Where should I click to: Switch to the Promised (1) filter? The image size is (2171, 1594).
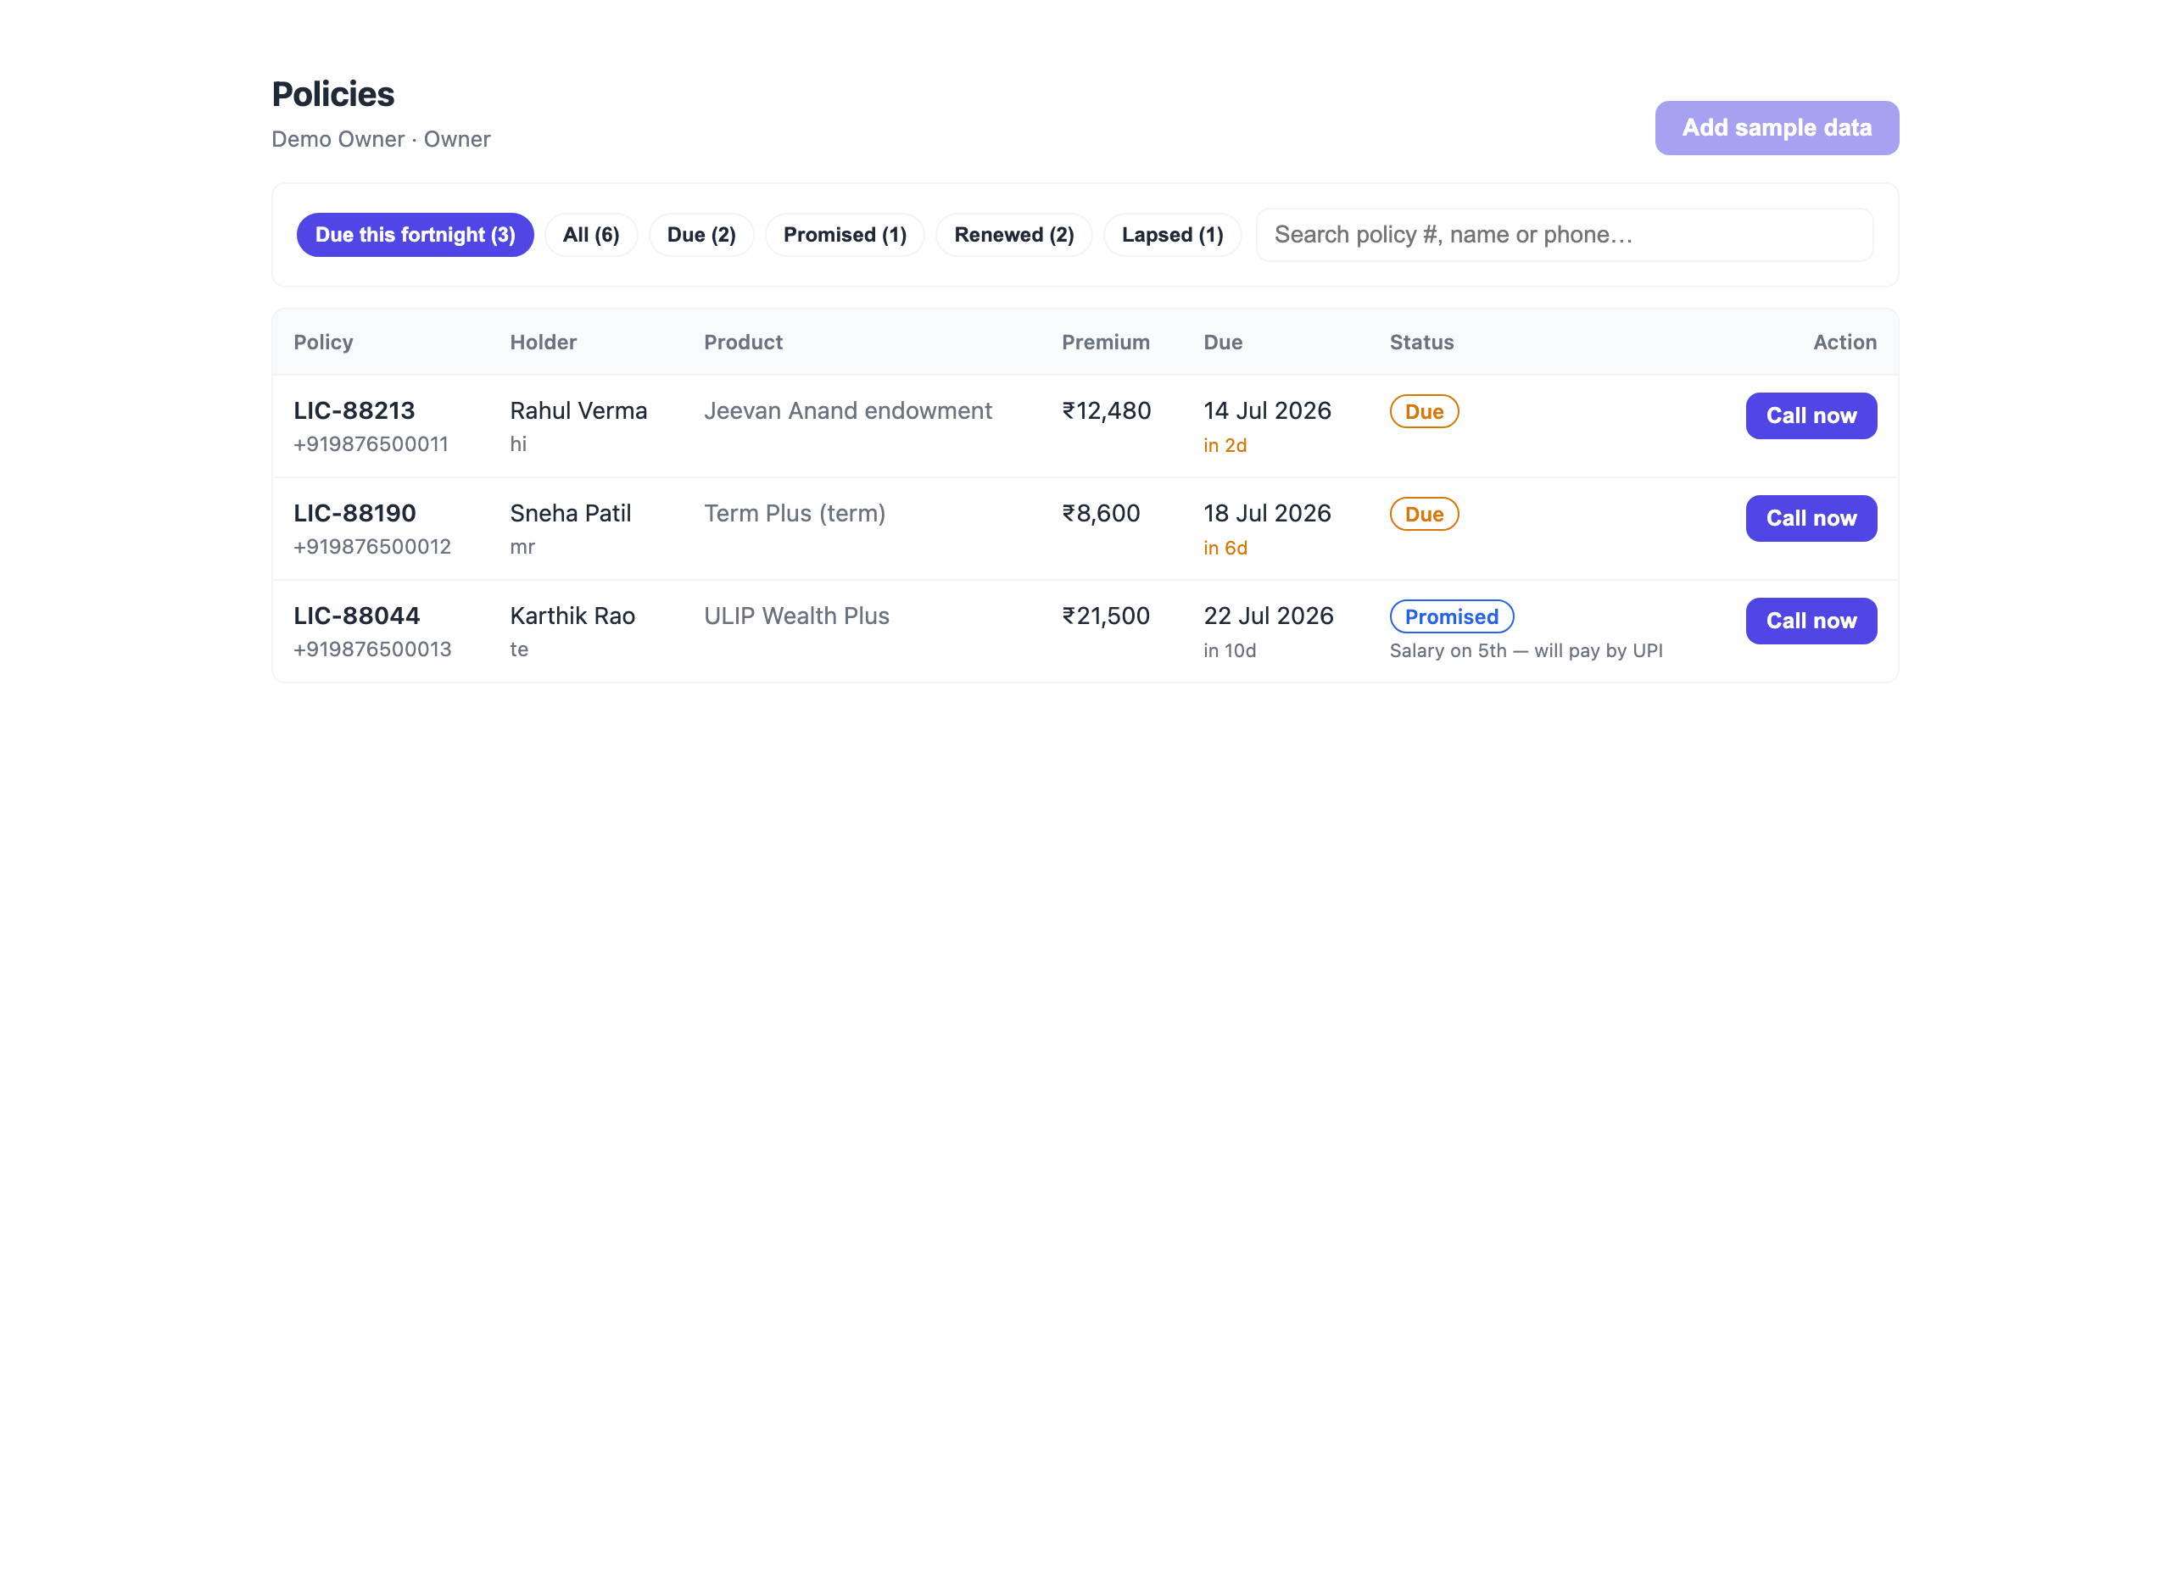pyautogui.click(x=845, y=235)
